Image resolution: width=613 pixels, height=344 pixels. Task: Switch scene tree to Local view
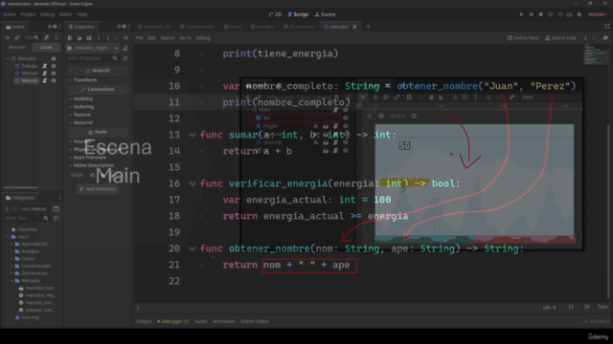[46, 47]
